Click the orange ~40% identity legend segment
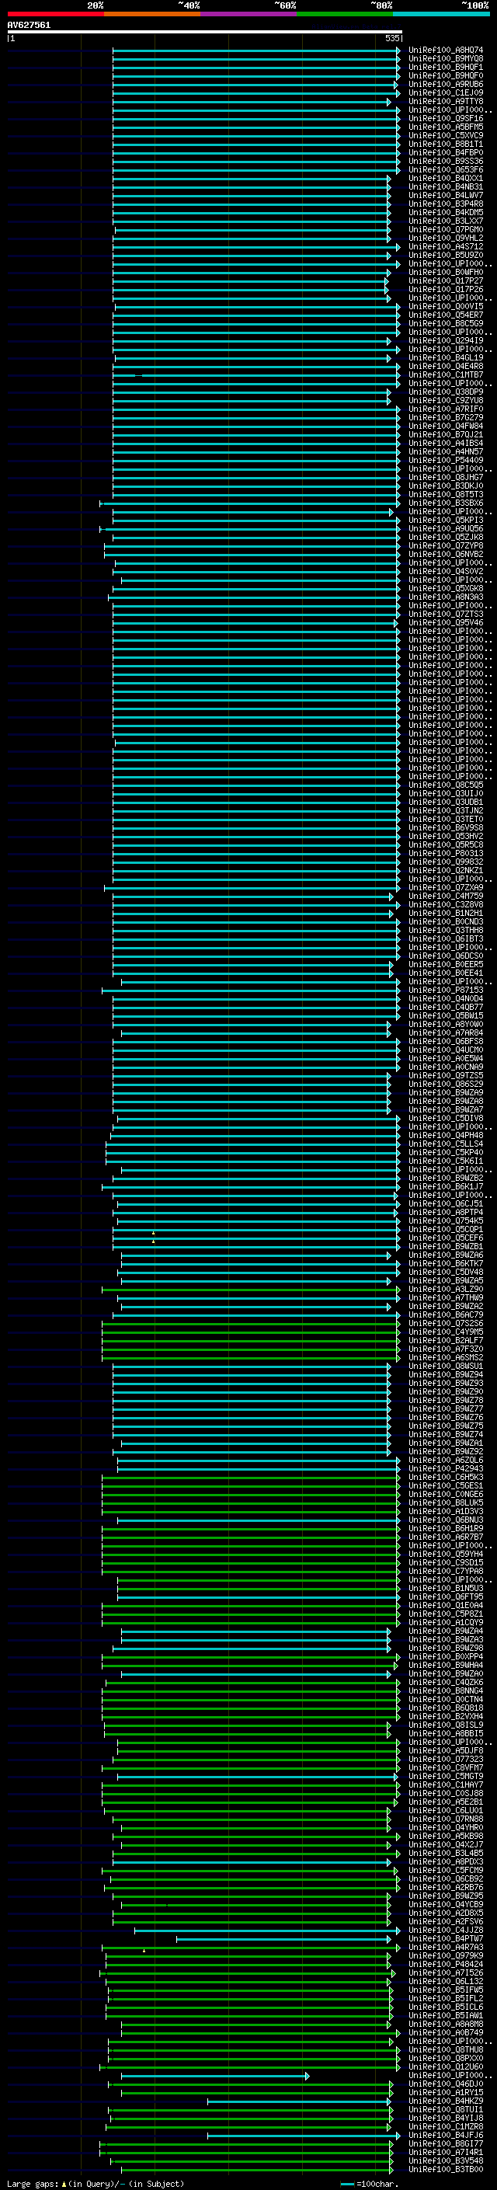Image resolution: width=497 pixels, height=2190 pixels. coord(152,14)
